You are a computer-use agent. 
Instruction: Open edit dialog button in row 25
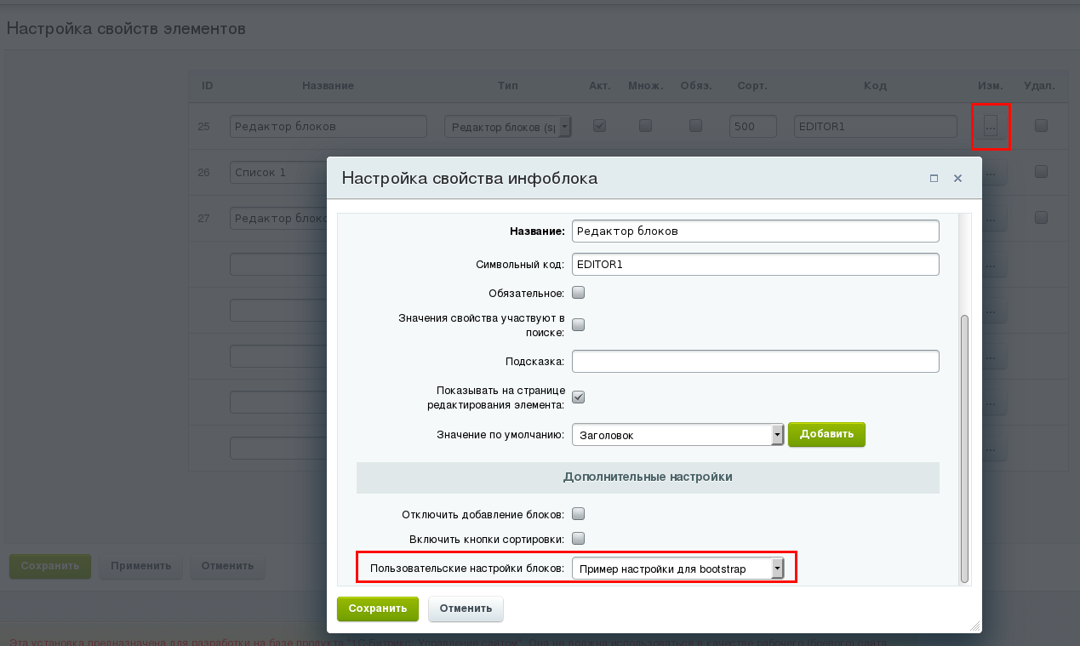tap(990, 126)
